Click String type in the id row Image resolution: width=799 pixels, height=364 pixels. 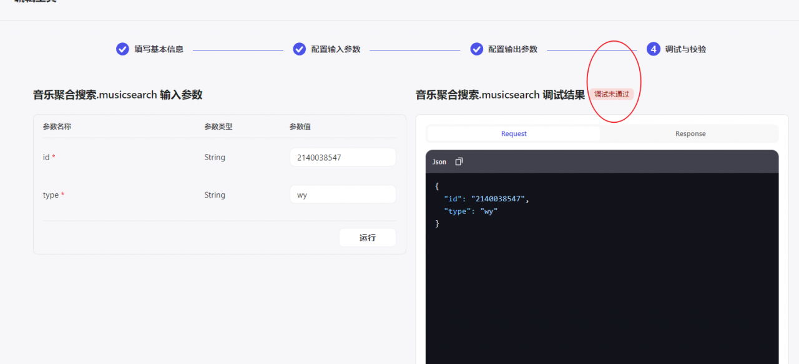click(x=215, y=157)
